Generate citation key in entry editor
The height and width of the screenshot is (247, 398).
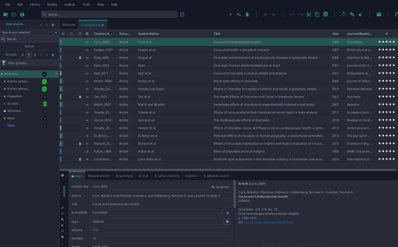coord(220,187)
